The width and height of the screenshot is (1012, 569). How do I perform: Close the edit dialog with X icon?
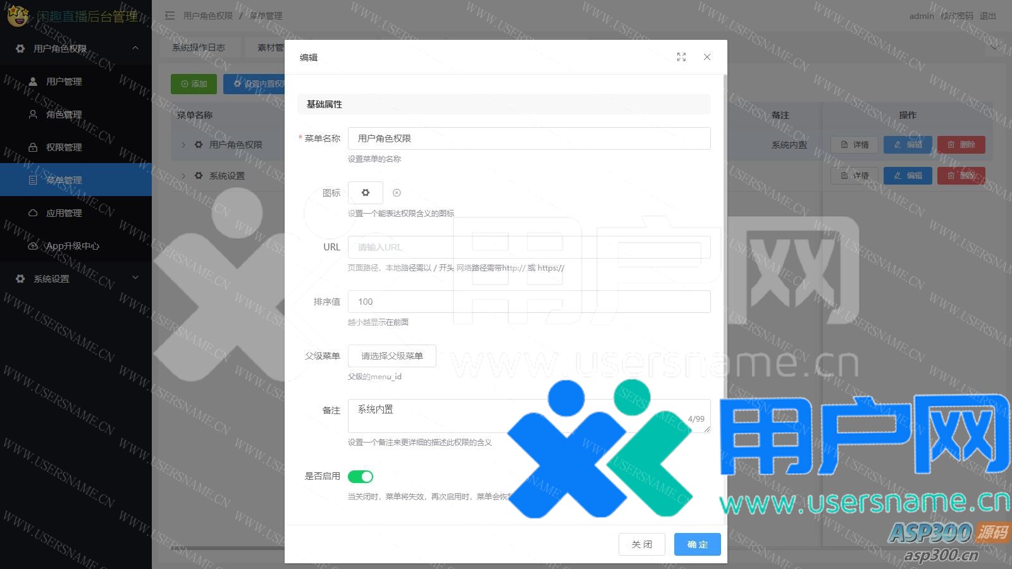pyautogui.click(x=707, y=57)
